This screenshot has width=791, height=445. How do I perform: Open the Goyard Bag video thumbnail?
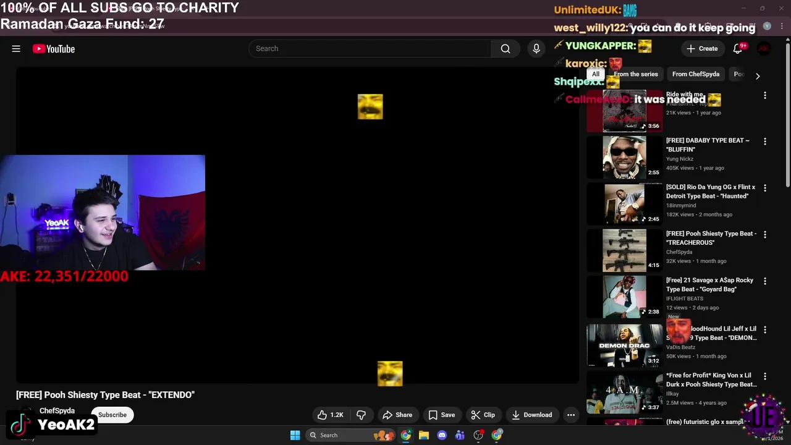pos(624,297)
